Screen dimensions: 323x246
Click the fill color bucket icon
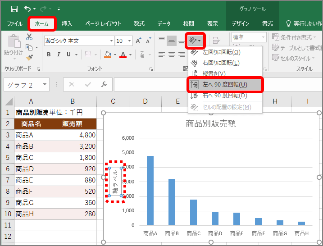point(108,55)
